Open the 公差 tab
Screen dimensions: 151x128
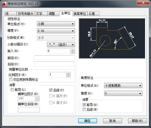[93, 14]
